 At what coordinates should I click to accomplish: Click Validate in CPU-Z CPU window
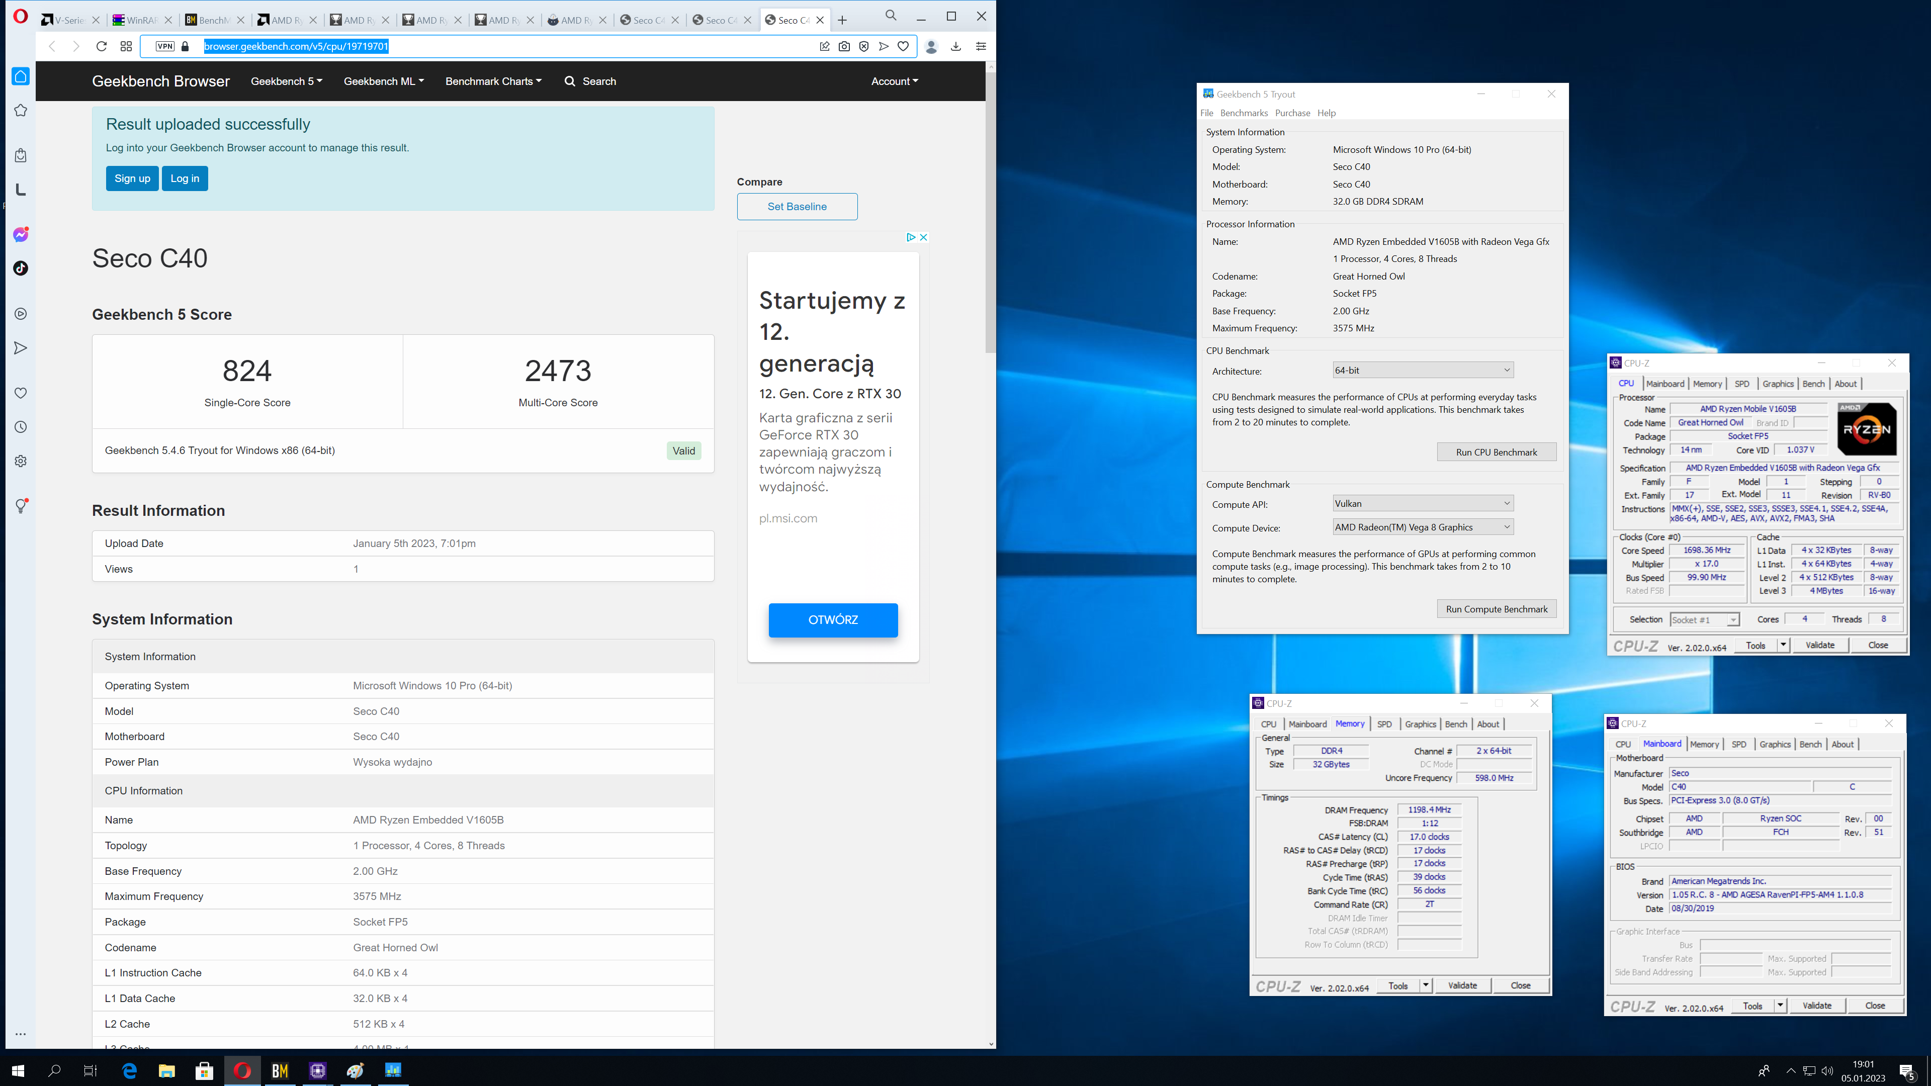coord(1819,645)
